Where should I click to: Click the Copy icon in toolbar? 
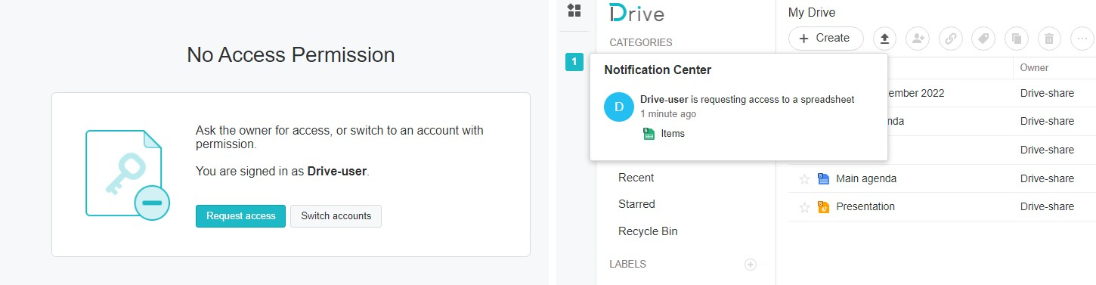click(1016, 39)
